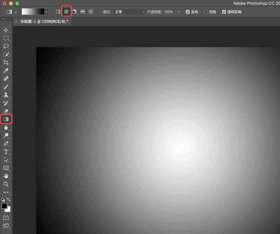This screenshot has width=280, height=234.
Task: Select the Horizontal Type tool
Action: click(6, 152)
